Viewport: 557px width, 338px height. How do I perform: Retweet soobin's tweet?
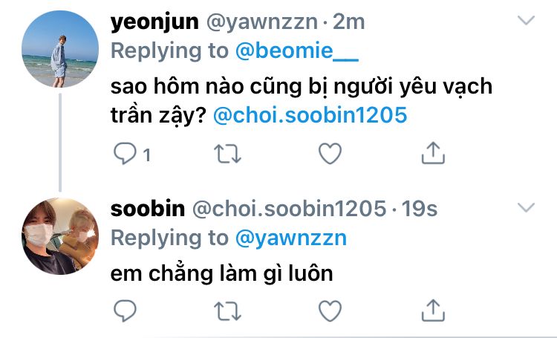pos(228,311)
